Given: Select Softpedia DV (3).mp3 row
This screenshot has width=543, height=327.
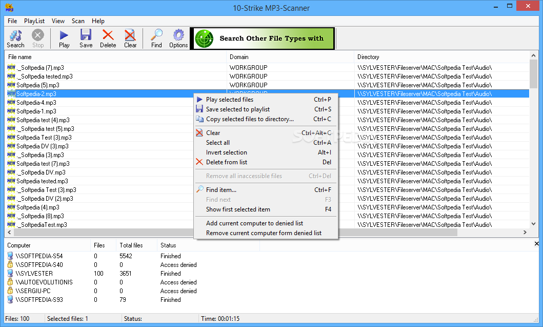Looking at the screenshot, I should 43,146.
